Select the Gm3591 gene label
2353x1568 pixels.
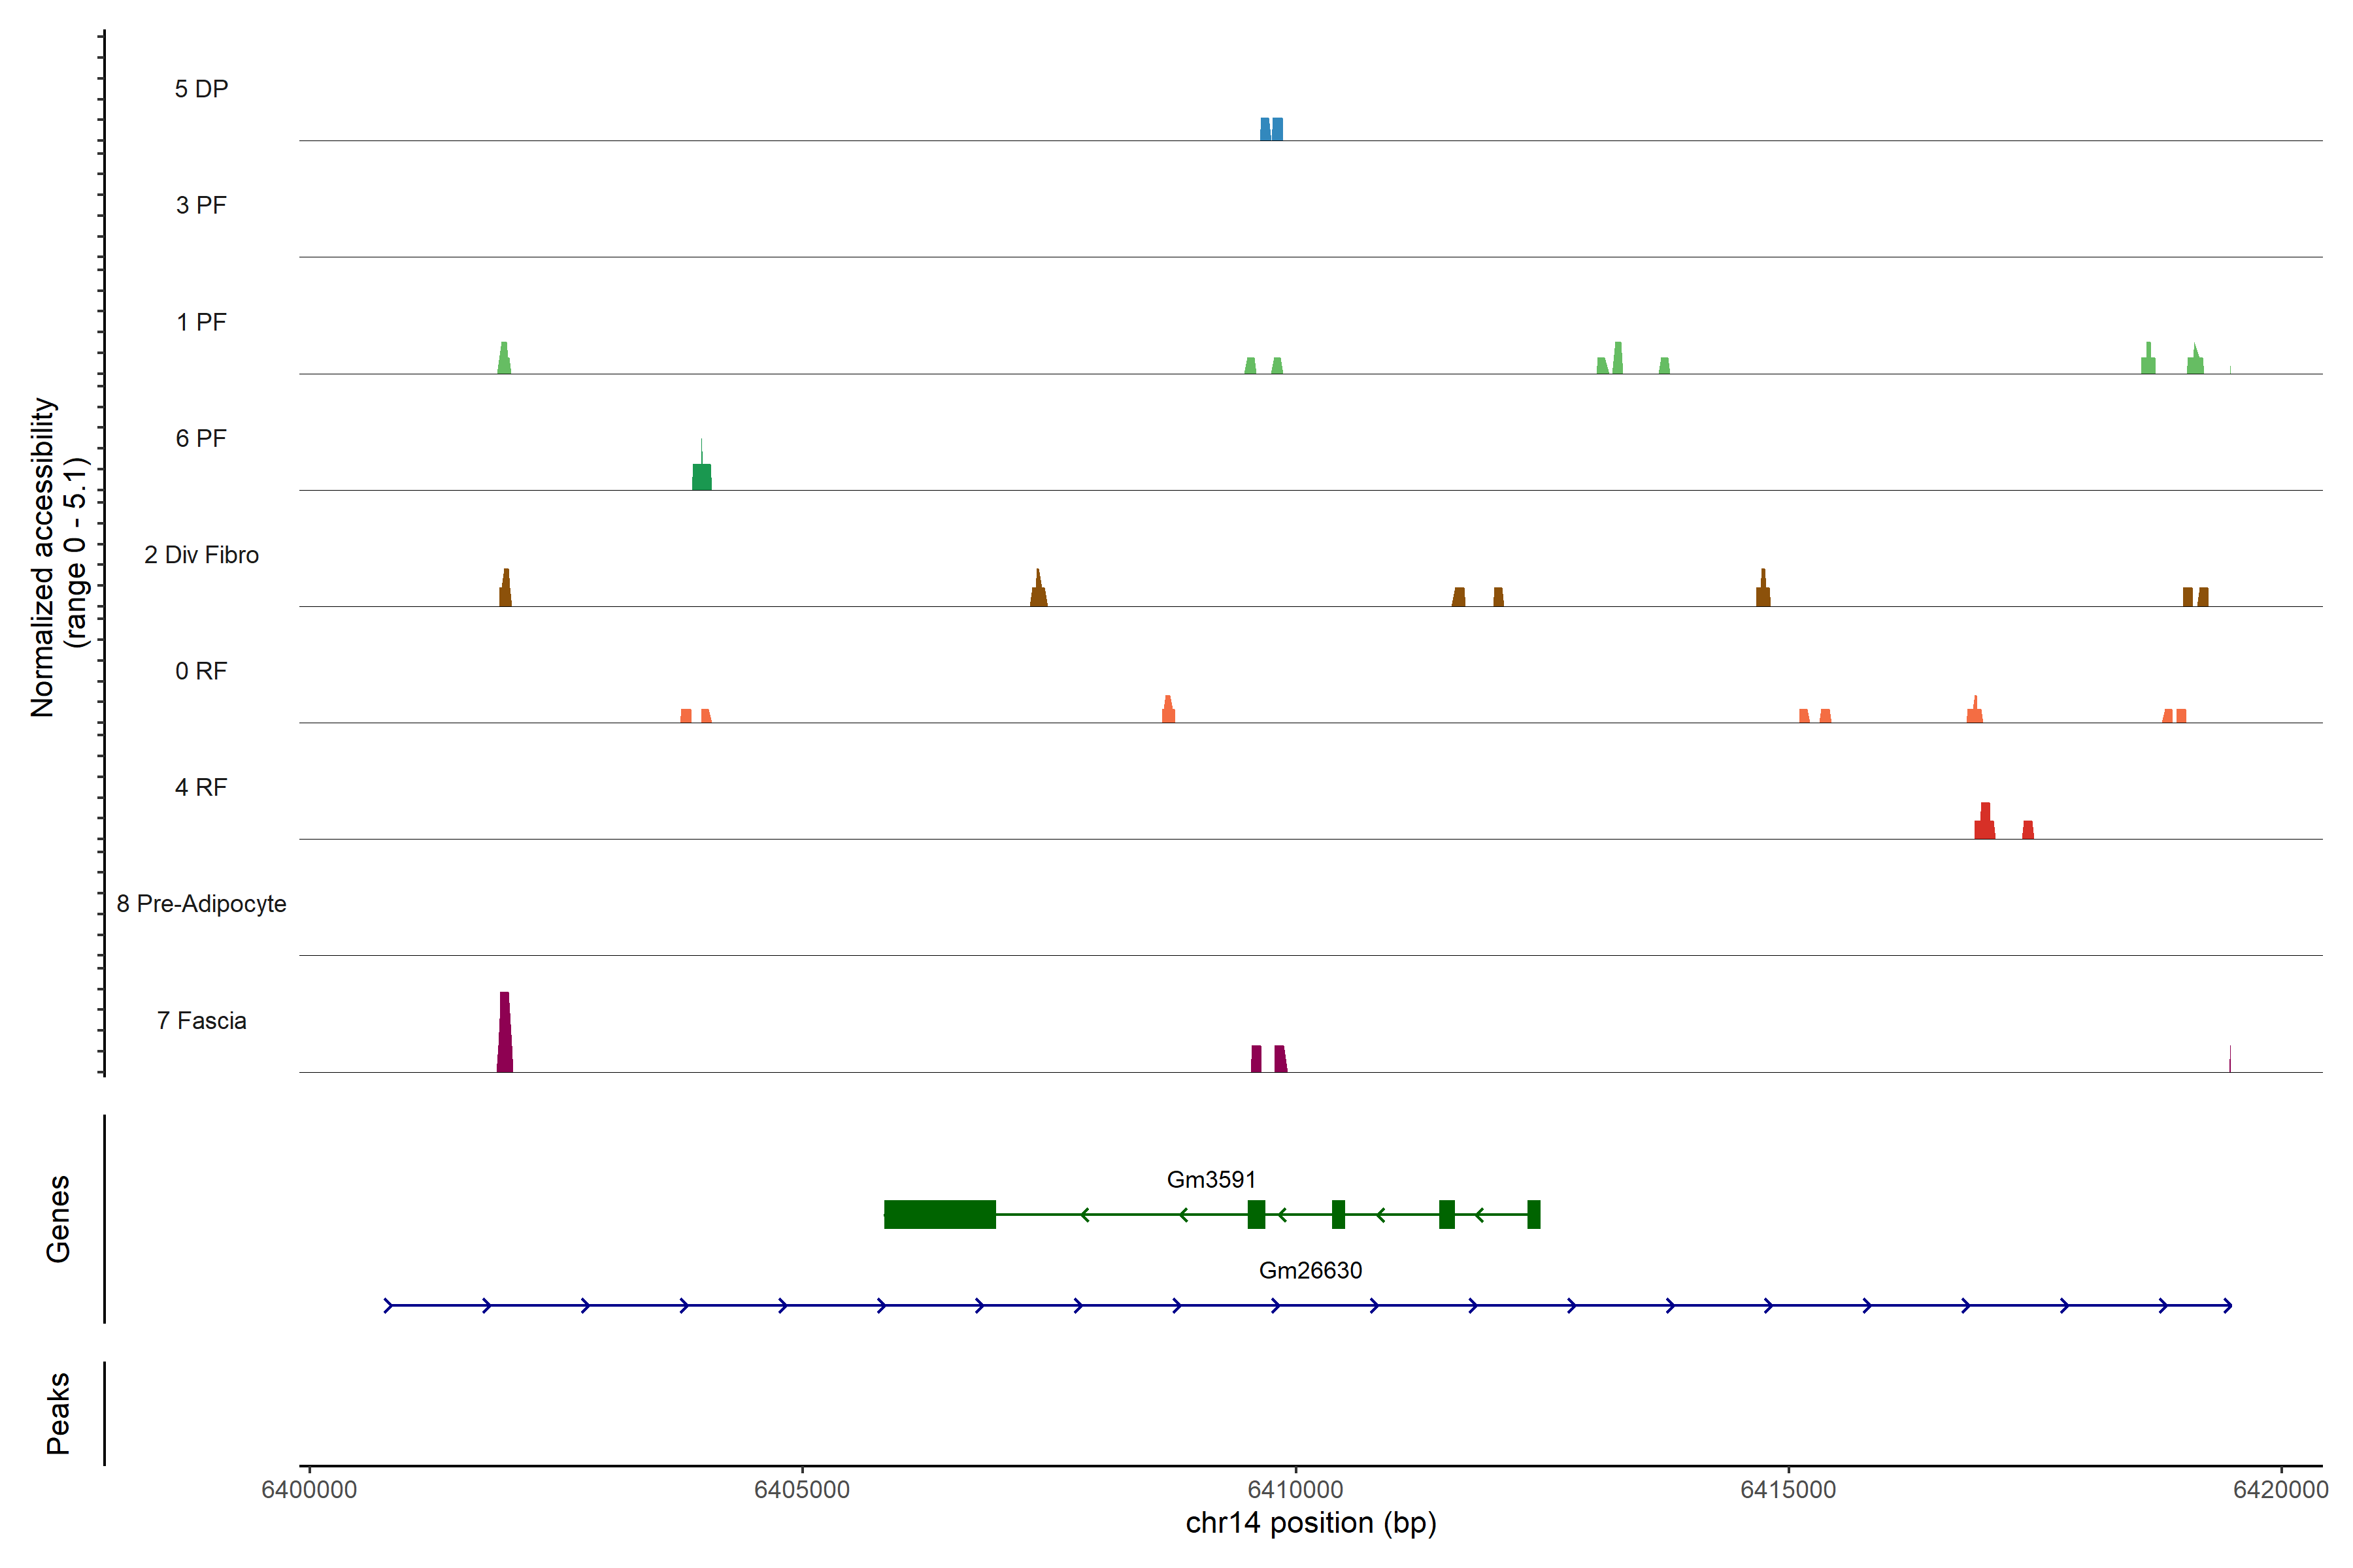pos(1210,1180)
